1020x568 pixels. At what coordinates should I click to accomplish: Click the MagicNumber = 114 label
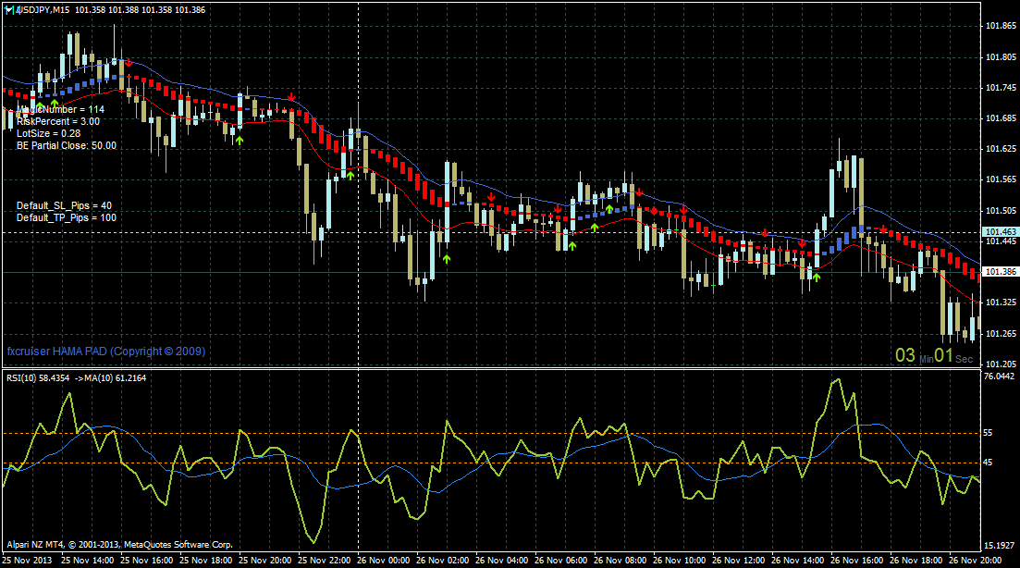60,109
